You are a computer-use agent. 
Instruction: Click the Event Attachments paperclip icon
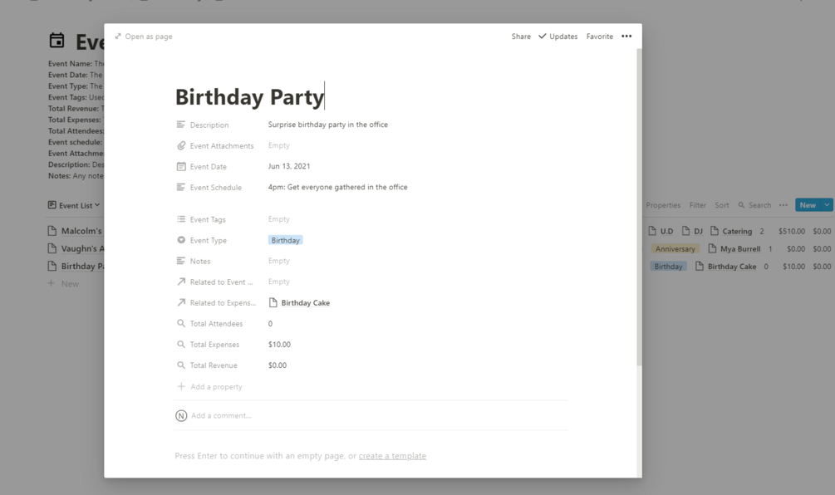coord(181,146)
